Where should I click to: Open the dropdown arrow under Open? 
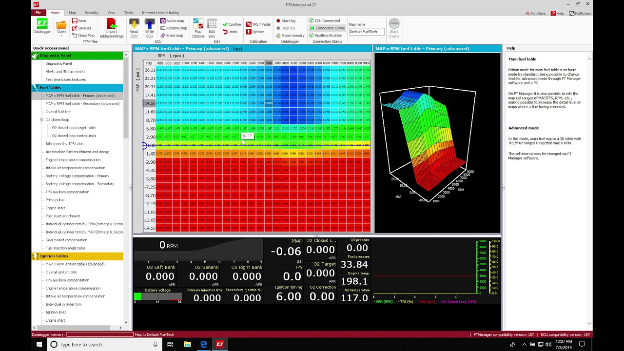coord(61,36)
